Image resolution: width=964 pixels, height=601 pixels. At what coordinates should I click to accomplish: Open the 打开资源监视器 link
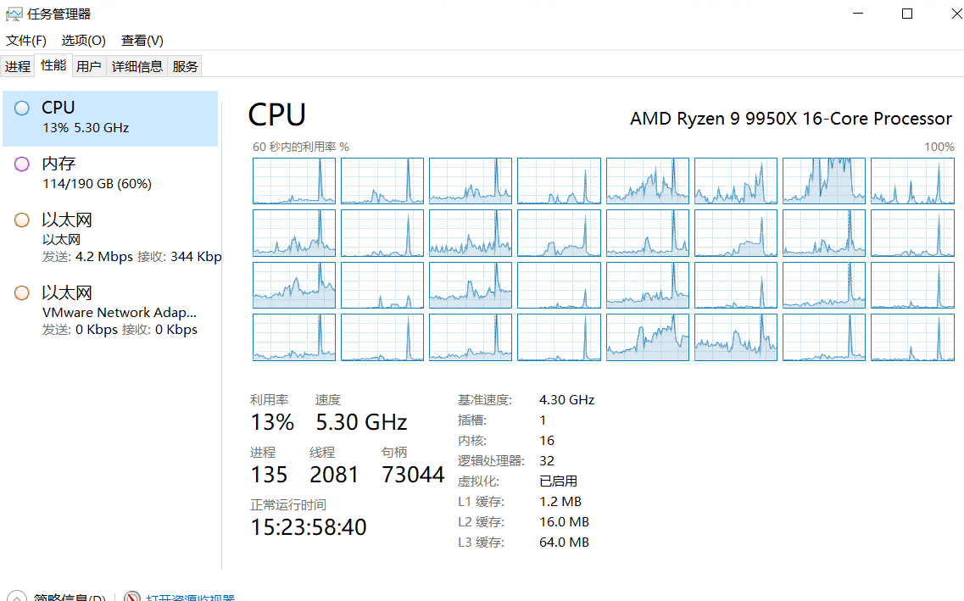click(190, 598)
